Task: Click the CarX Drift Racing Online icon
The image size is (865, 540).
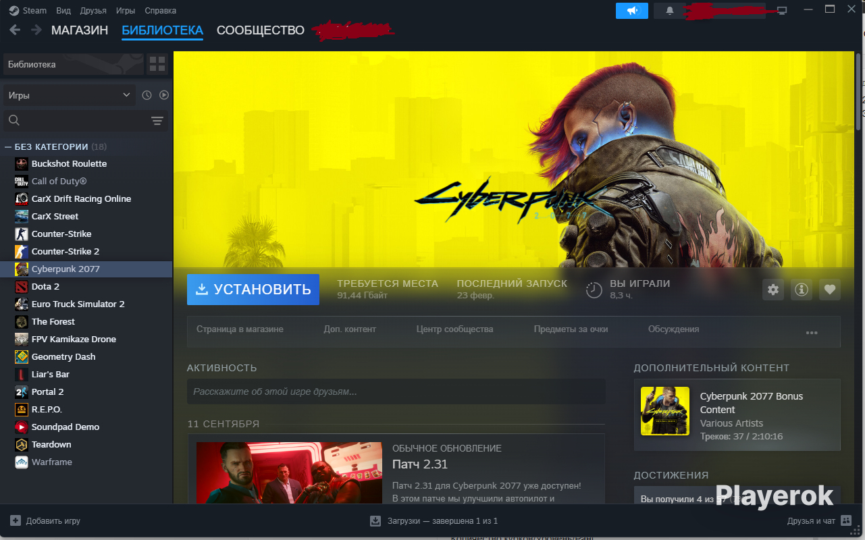Action: (x=21, y=199)
